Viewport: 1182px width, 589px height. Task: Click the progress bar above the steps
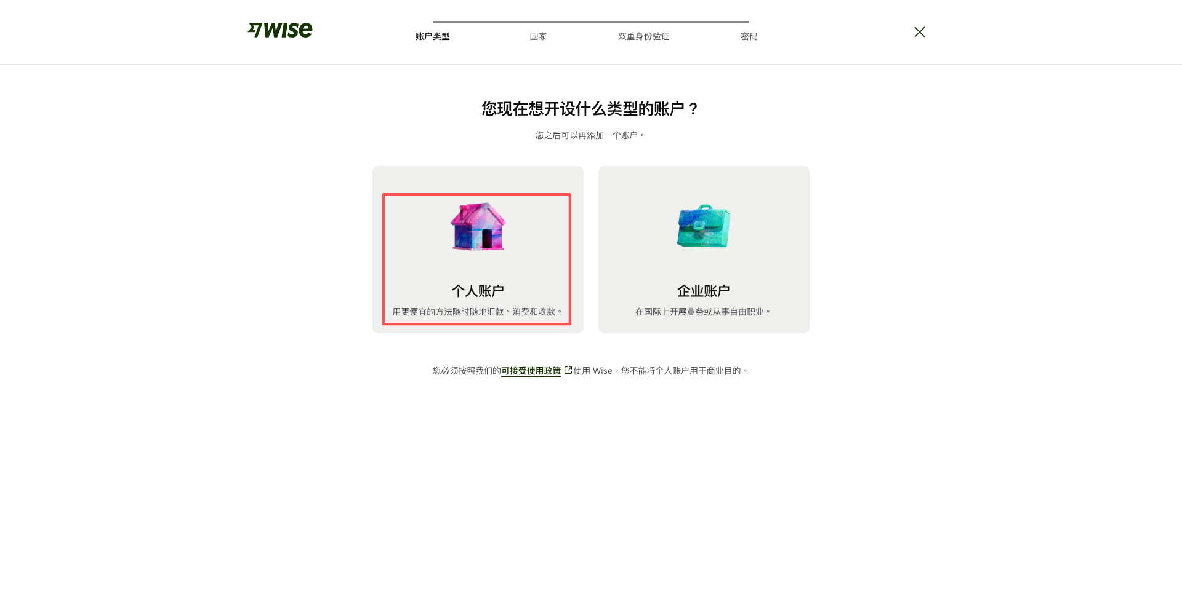[x=591, y=21]
